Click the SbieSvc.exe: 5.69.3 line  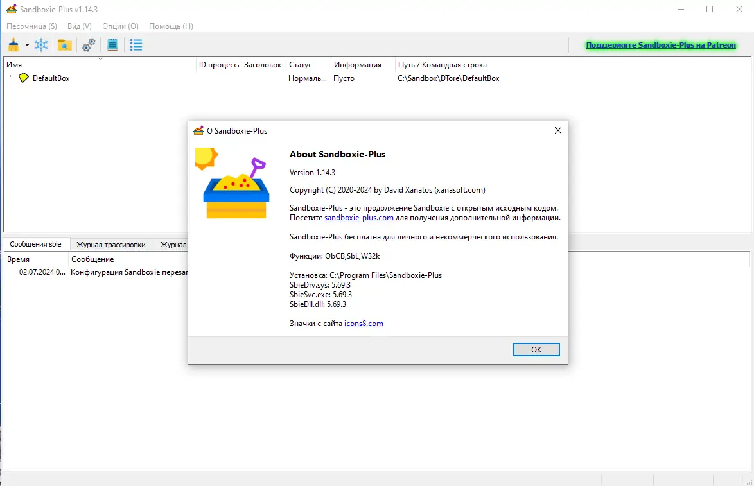320,295
